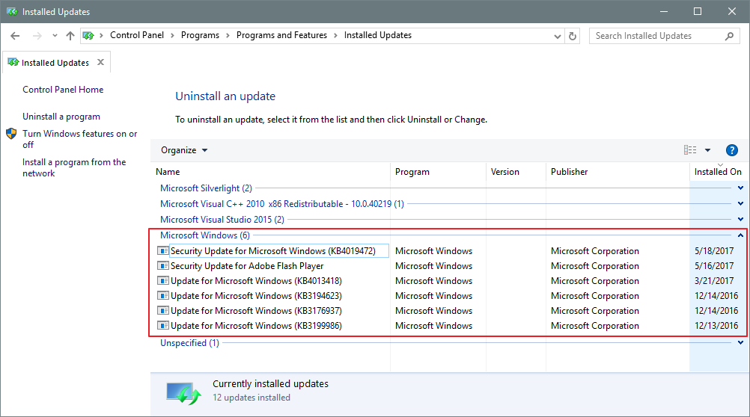Click the 5/16/2017 installed date
Viewport: 750px width, 417px height.
[x=714, y=266]
